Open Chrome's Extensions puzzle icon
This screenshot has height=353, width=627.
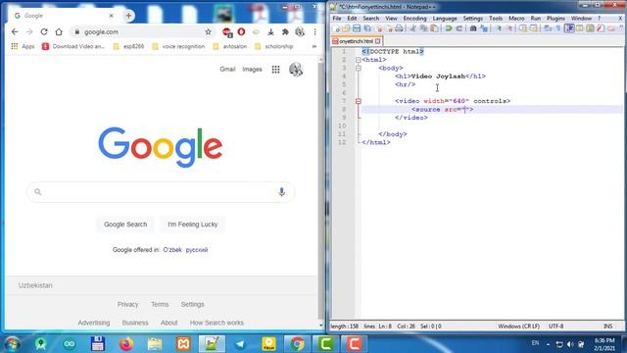click(285, 31)
